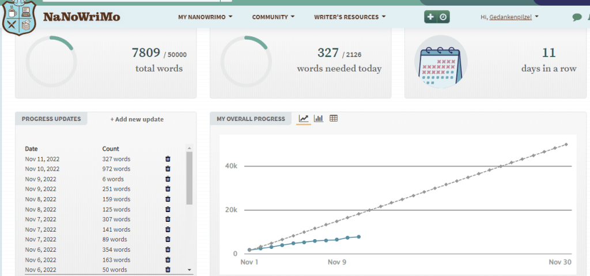Open the chat messages icon
This screenshot has height=276, width=590.
[x=577, y=17]
